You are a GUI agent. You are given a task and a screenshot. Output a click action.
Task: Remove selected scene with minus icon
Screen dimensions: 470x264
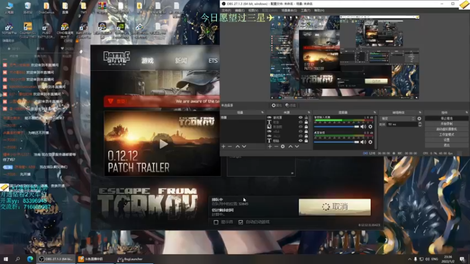point(230,146)
